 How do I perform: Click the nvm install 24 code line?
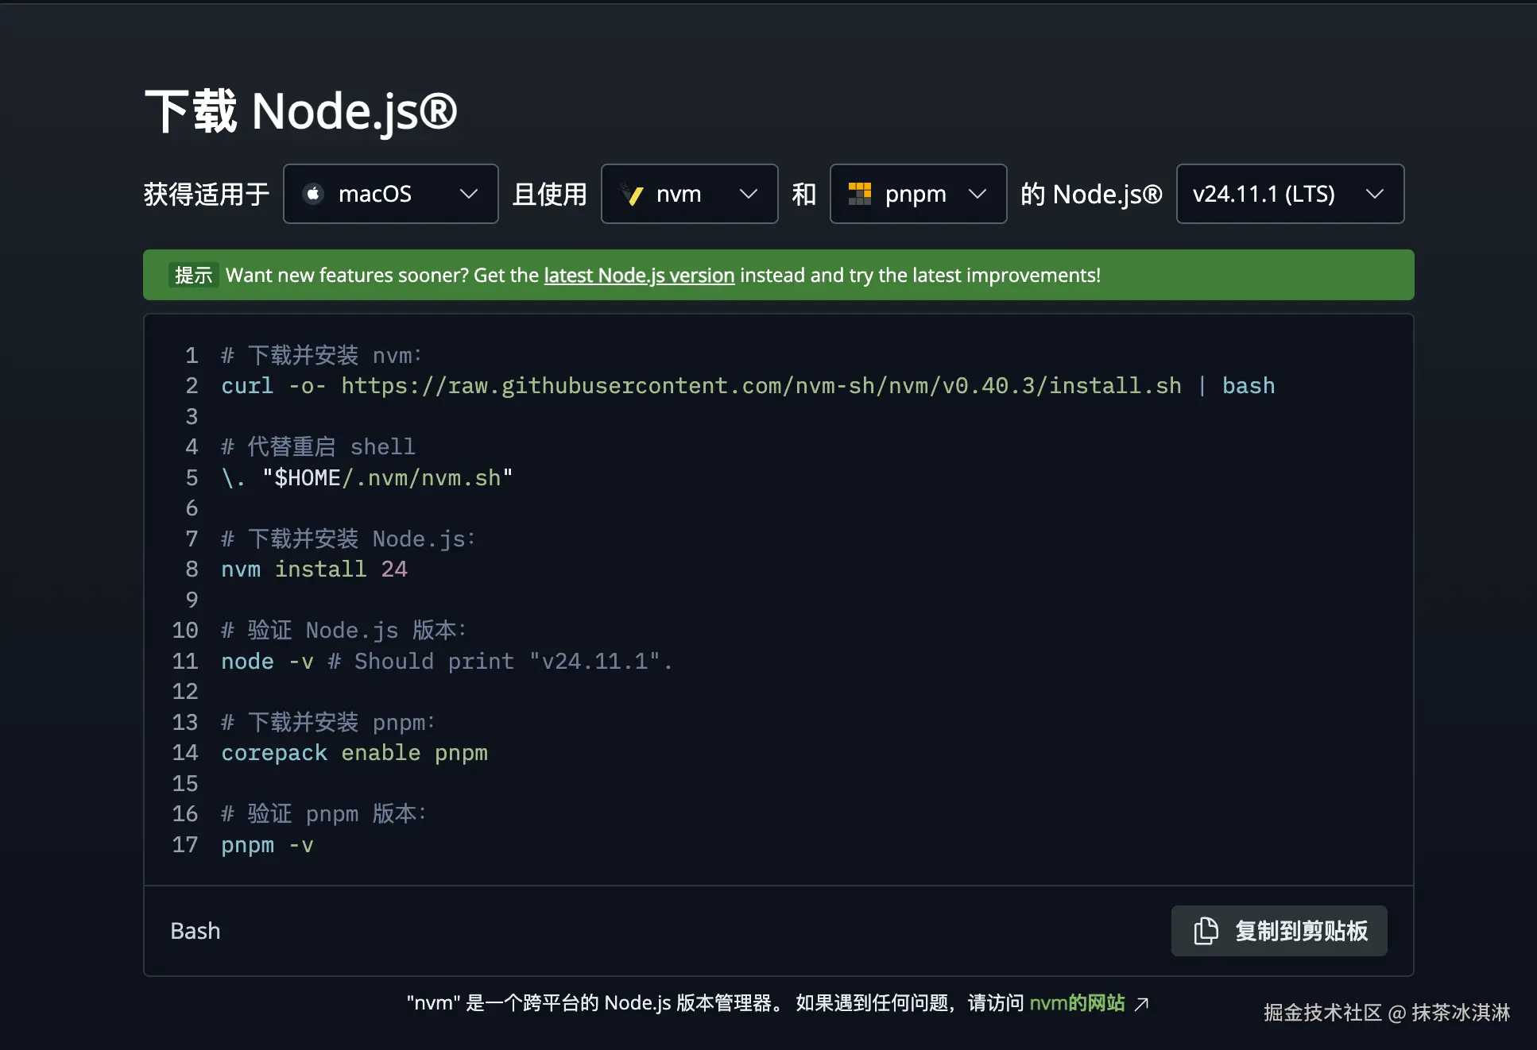[314, 569]
